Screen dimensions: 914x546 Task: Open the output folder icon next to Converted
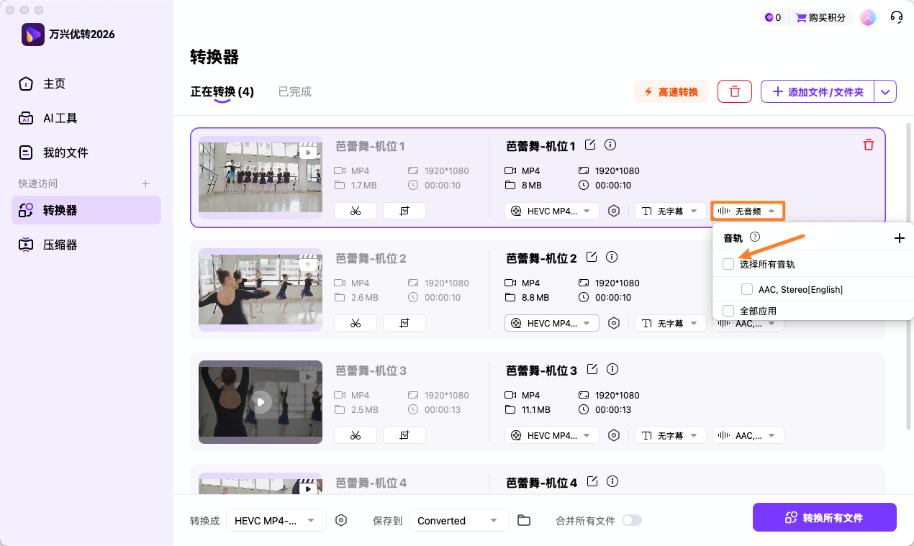coord(524,520)
